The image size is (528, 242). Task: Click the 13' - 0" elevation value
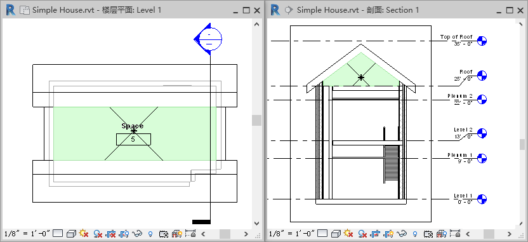(463, 137)
